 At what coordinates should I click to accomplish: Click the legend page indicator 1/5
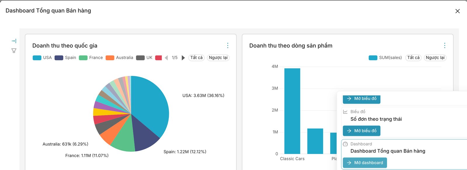coord(175,58)
